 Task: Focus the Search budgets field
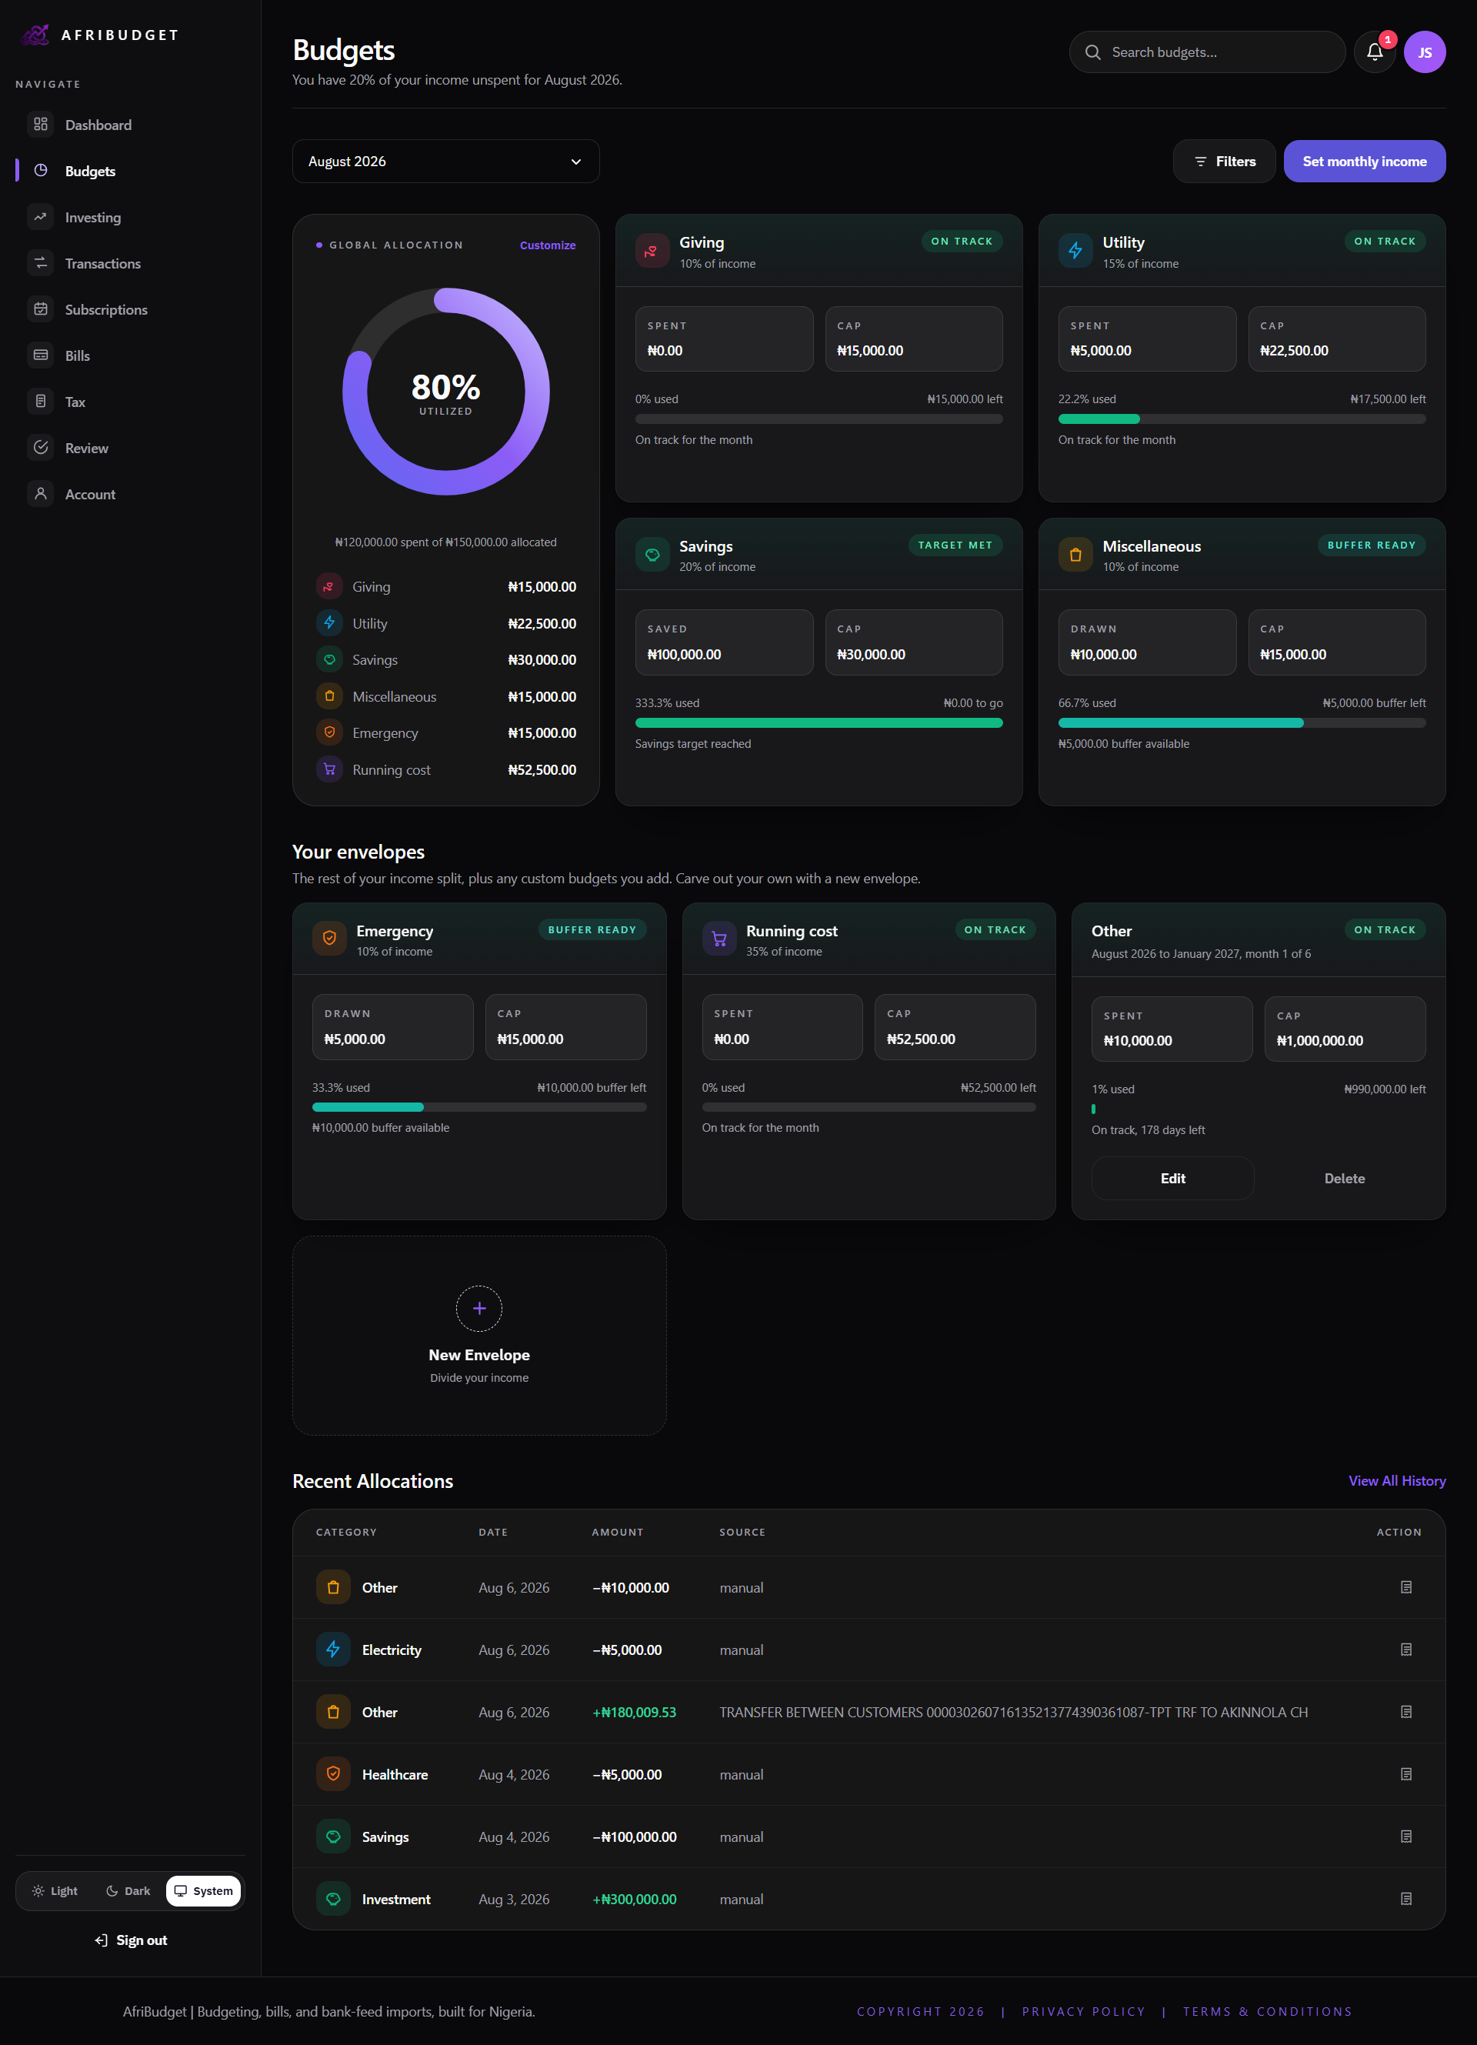pos(1206,52)
